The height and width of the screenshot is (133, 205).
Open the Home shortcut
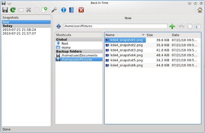(79, 47)
